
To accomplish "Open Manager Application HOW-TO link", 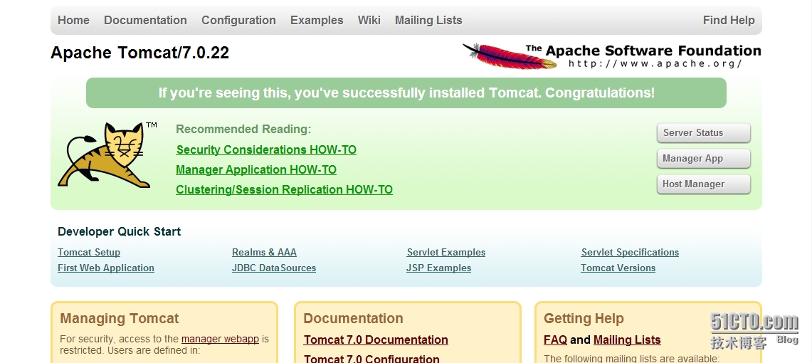I will (x=255, y=170).
